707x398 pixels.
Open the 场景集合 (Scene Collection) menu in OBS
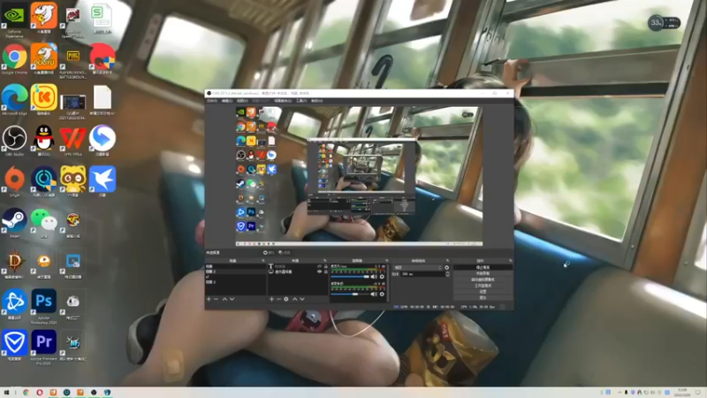[x=283, y=101]
